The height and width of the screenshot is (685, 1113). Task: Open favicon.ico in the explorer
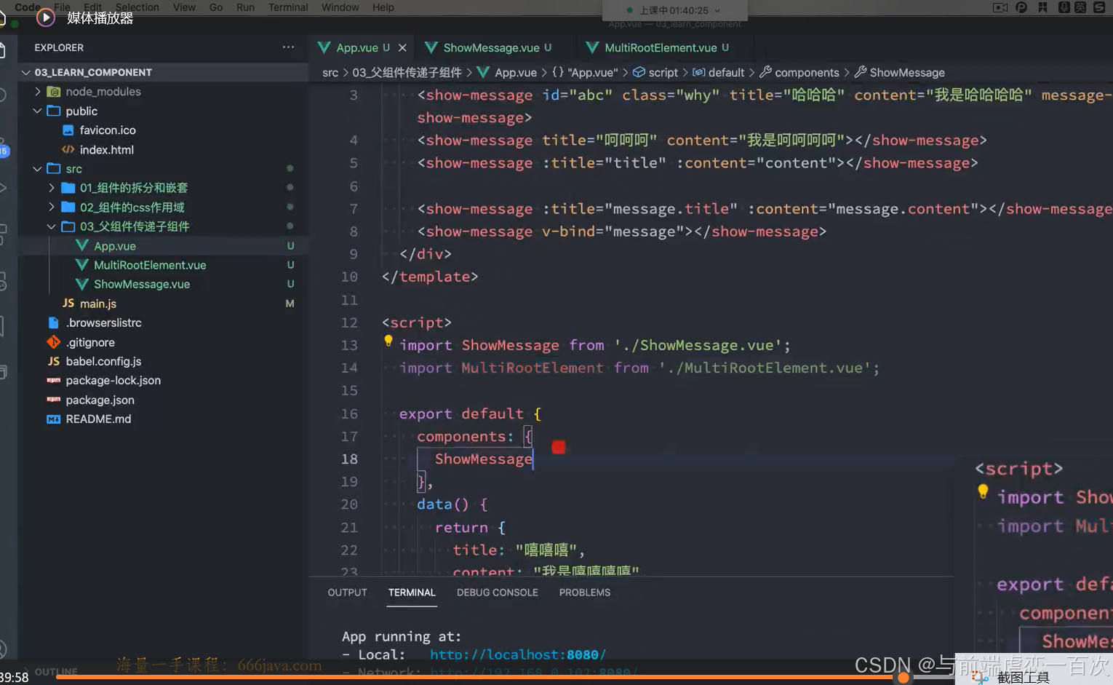[108, 130]
